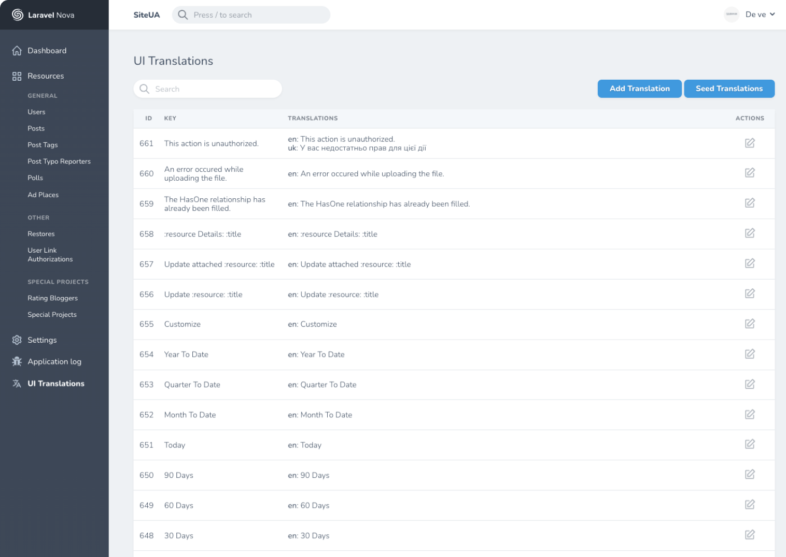
Task: Open Rating Bloggers under Special Projects
Action: (52, 298)
